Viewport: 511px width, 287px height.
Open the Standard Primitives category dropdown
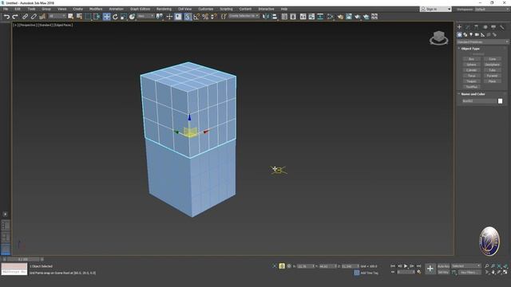coord(482,42)
